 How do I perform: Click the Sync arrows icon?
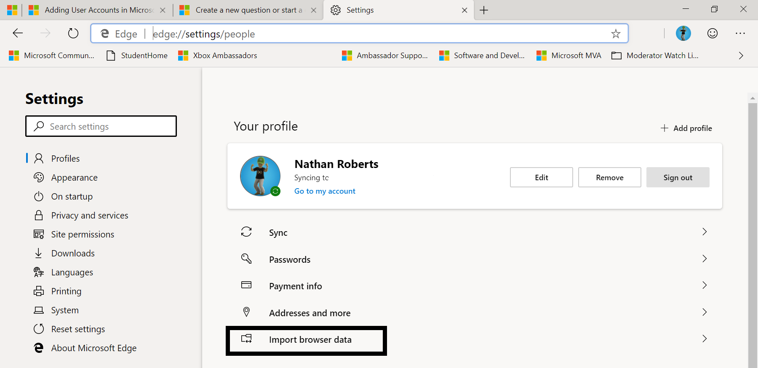[246, 232]
